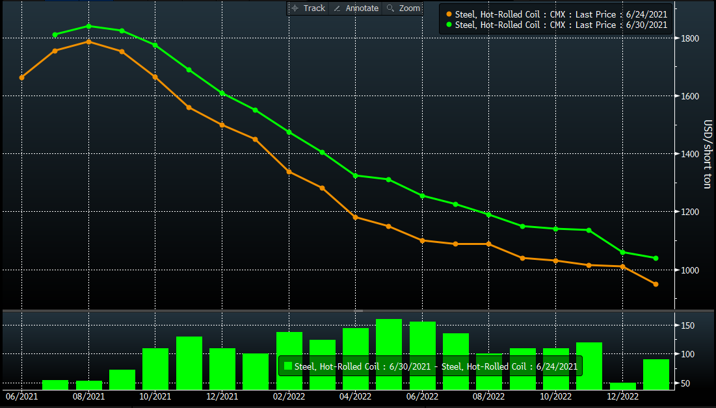The image size is (716, 408).
Task: Click the Annotate pencil icon
Action: pos(337,8)
